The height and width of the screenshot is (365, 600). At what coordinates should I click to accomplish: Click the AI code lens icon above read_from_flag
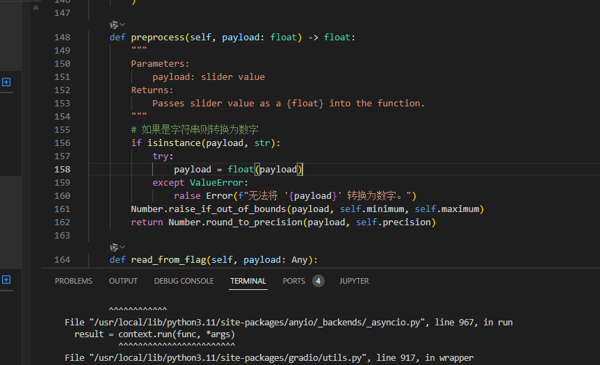click(x=113, y=248)
